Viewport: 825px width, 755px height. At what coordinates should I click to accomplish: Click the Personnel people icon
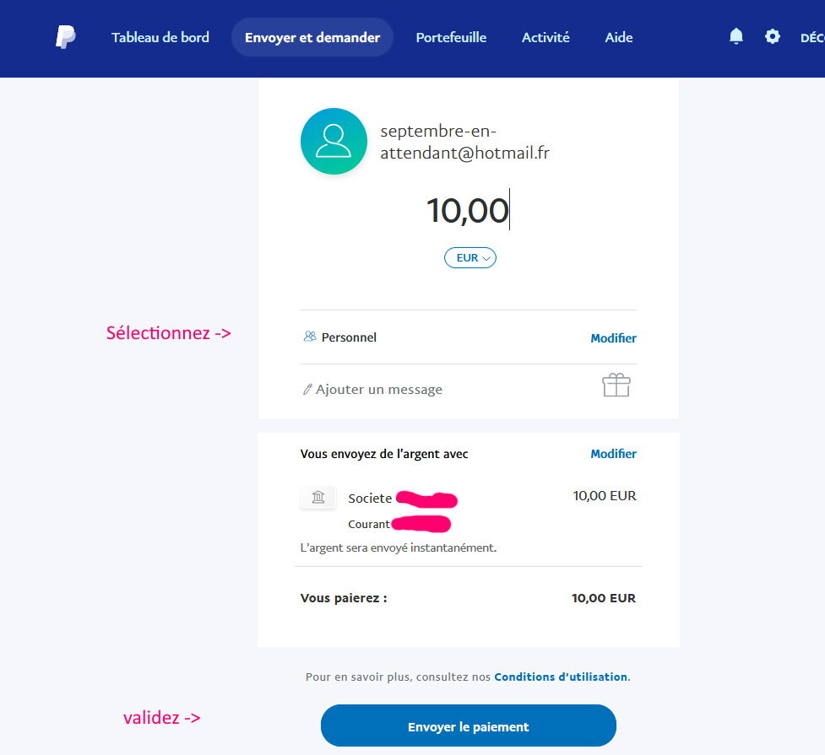(x=310, y=337)
